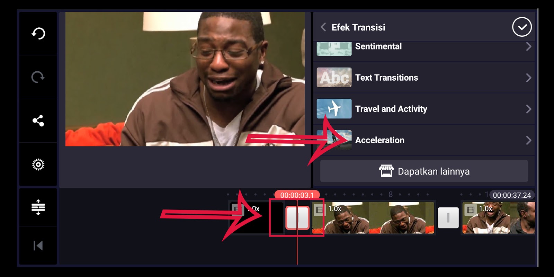
Task: Select the highlighted transition marker on timeline
Action: [x=297, y=218]
